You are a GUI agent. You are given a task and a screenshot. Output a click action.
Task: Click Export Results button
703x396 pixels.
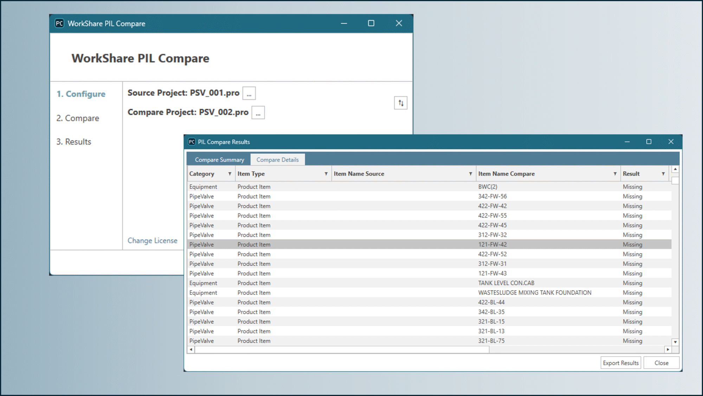click(620, 363)
